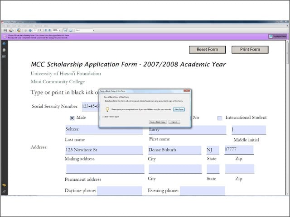
Task: Open the Tools menu
Action: click(31, 26)
